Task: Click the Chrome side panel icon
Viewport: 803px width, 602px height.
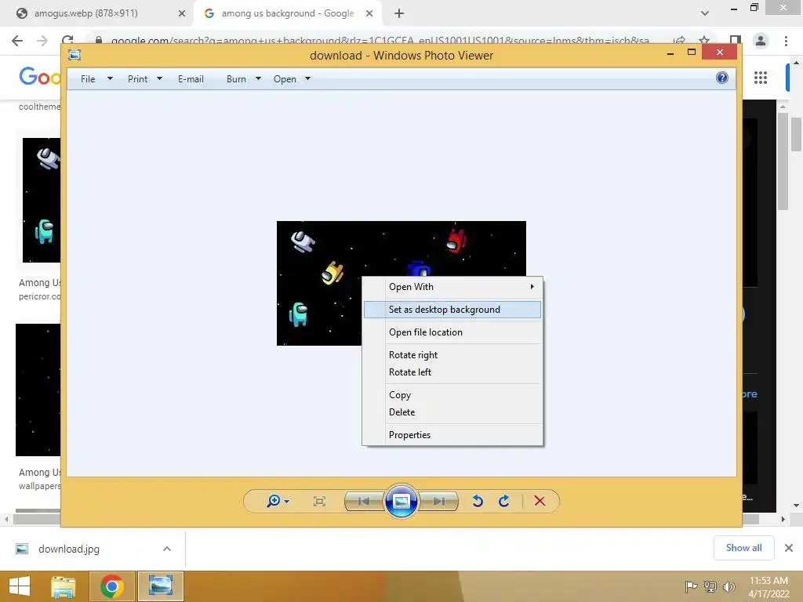Action: [735, 41]
